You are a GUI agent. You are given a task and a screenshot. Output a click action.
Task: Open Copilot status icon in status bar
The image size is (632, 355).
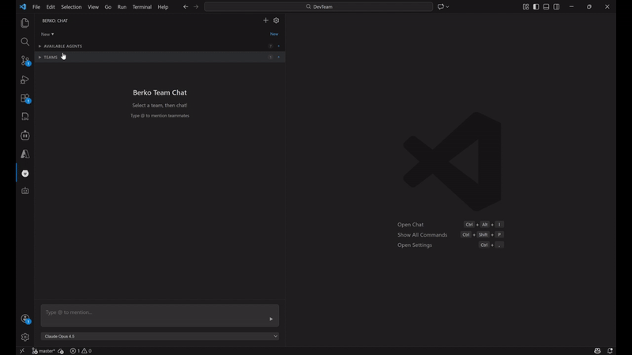coord(597,350)
